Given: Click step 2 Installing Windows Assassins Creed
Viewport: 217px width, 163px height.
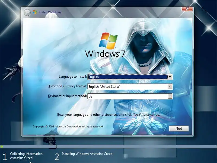Looking at the screenshot, I should tap(84, 156).
